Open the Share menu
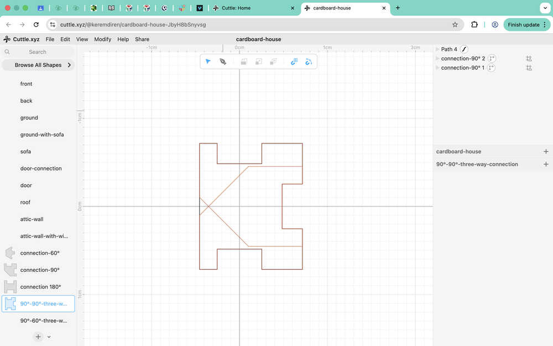This screenshot has width=553, height=346. tap(142, 39)
